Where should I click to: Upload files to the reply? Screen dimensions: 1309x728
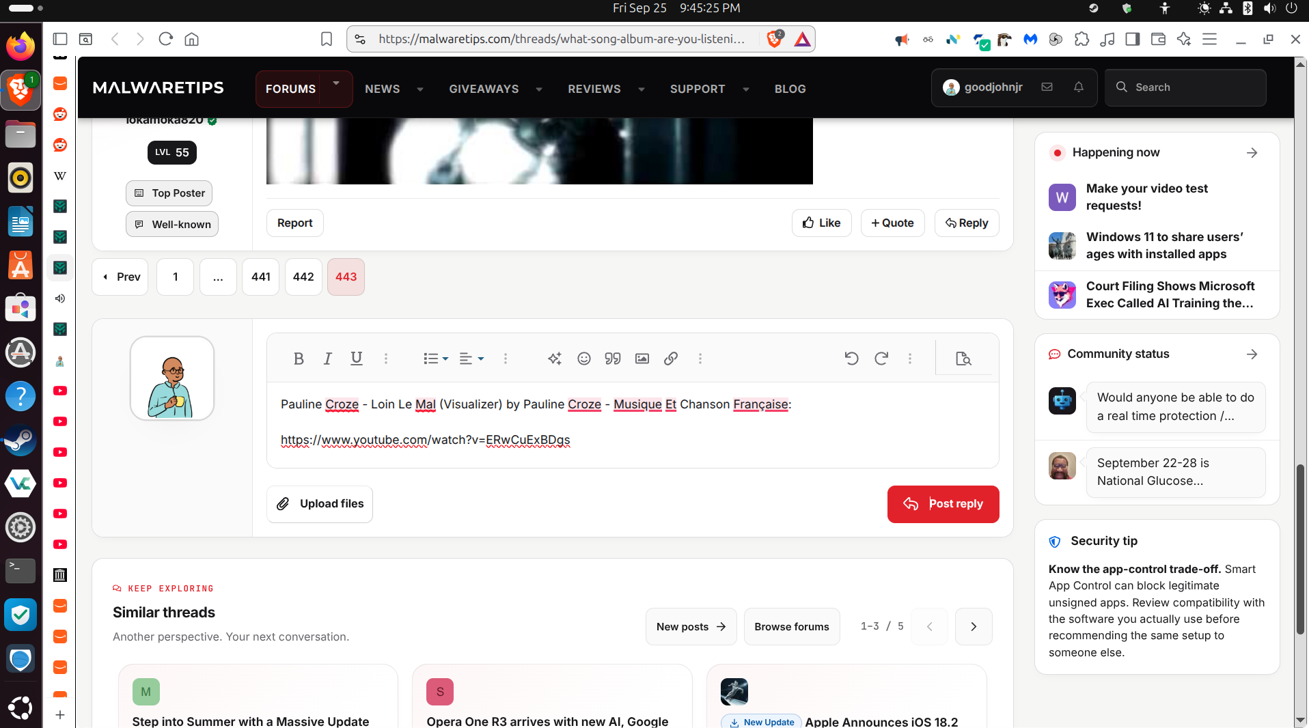pos(320,504)
